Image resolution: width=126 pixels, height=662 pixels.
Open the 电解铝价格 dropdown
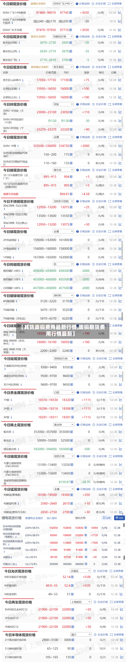pos(63,36)
